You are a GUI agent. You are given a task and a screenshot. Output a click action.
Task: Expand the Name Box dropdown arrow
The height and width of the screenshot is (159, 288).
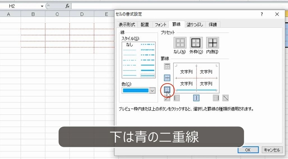42,6
